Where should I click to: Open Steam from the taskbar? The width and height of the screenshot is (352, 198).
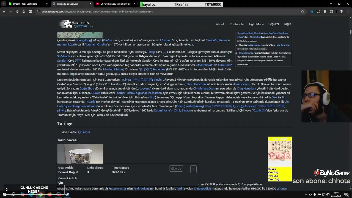(x=68, y=194)
